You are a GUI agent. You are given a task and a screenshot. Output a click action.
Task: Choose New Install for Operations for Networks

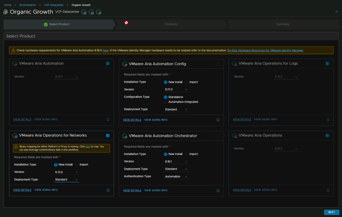point(56,165)
